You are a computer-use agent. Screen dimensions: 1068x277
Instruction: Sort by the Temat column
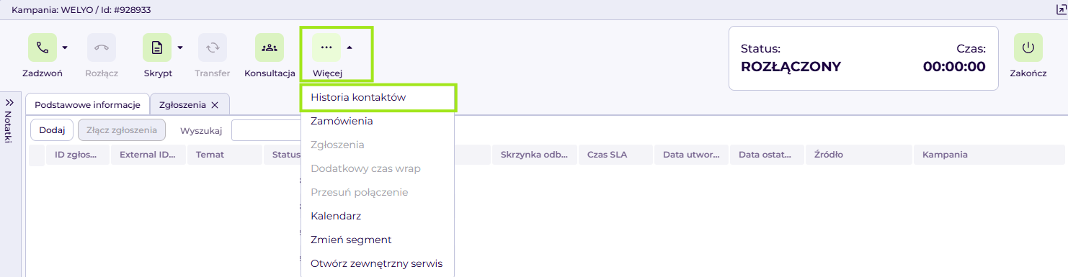[x=225, y=155]
